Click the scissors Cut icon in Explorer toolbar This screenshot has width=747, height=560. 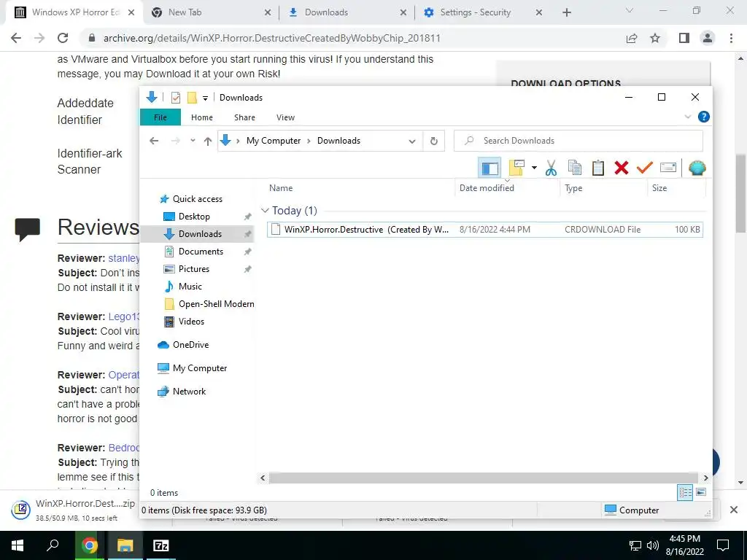(551, 168)
